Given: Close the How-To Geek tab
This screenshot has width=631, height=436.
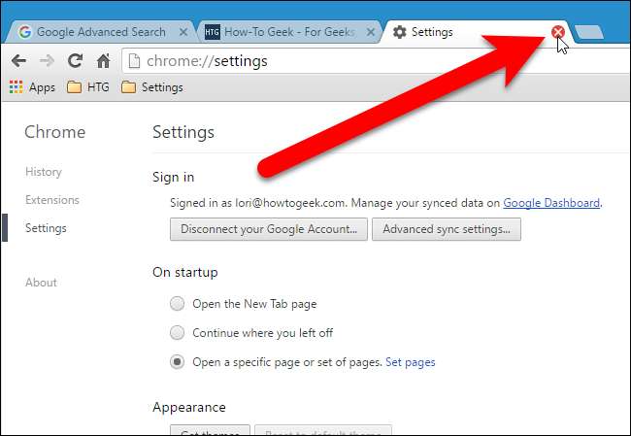Looking at the screenshot, I should 371,32.
